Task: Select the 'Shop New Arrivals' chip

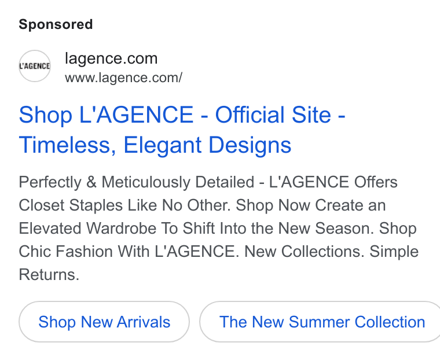Action: (104, 322)
